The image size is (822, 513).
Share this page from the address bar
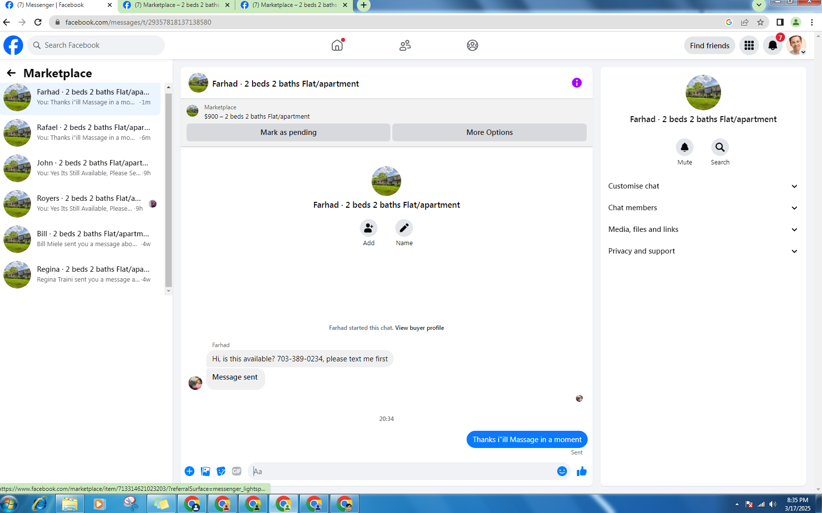745,22
